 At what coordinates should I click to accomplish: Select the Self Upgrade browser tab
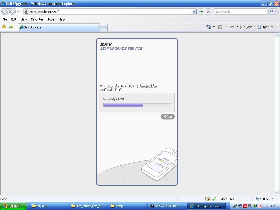click(59, 27)
